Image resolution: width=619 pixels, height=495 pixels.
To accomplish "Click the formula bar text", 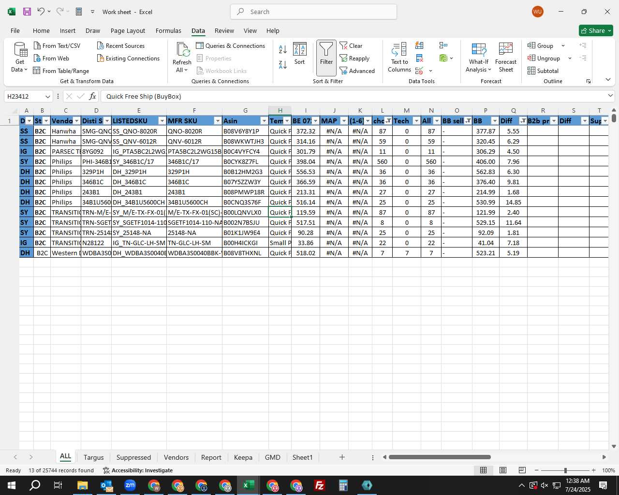I will pyautogui.click(x=144, y=96).
